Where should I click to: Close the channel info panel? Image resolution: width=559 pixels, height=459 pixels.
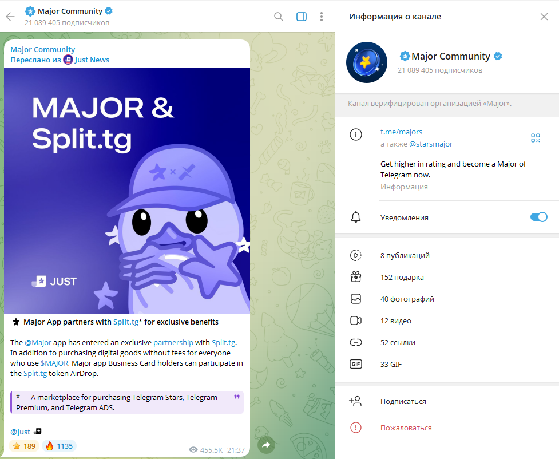(544, 17)
